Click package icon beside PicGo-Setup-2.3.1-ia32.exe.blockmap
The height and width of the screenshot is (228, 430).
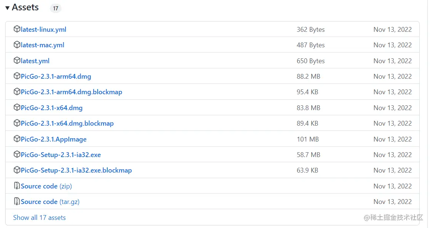17,170
